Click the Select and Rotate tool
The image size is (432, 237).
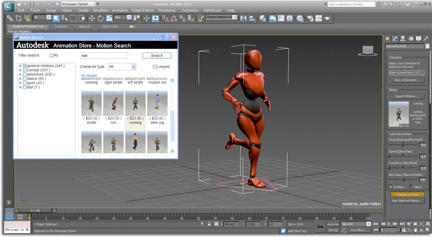pos(100,18)
